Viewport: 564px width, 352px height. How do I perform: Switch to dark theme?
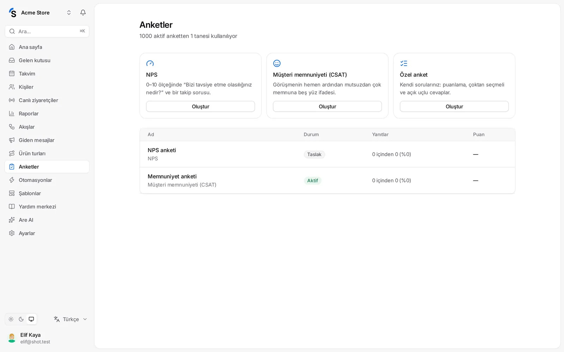click(x=21, y=319)
